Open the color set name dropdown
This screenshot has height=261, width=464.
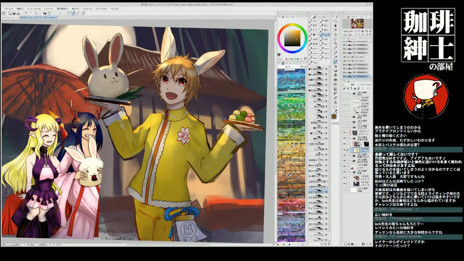pyautogui.click(x=292, y=67)
